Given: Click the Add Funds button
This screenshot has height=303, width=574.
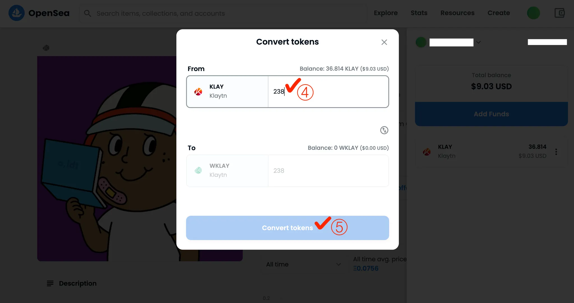Looking at the screenshot, I should pos(491,114).
